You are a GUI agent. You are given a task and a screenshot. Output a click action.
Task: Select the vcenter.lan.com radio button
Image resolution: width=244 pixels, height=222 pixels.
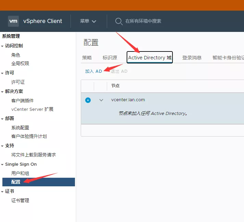point(88,100)
